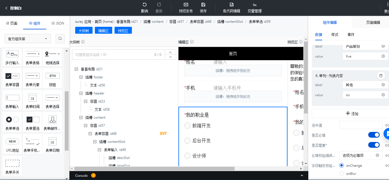Collapse 插槽 content tree node
Viewport: 389px width, 180px height.
81,118
